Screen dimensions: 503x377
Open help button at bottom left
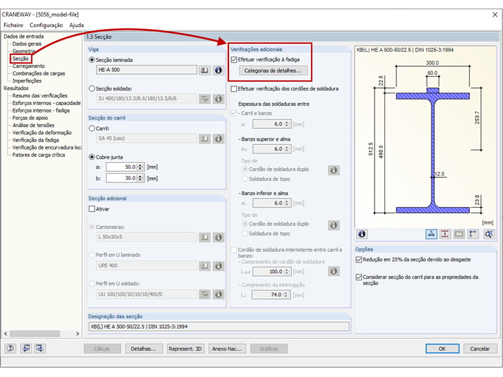tap(11, 348)
